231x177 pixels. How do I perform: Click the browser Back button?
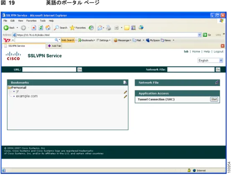[x=9, y=28]
